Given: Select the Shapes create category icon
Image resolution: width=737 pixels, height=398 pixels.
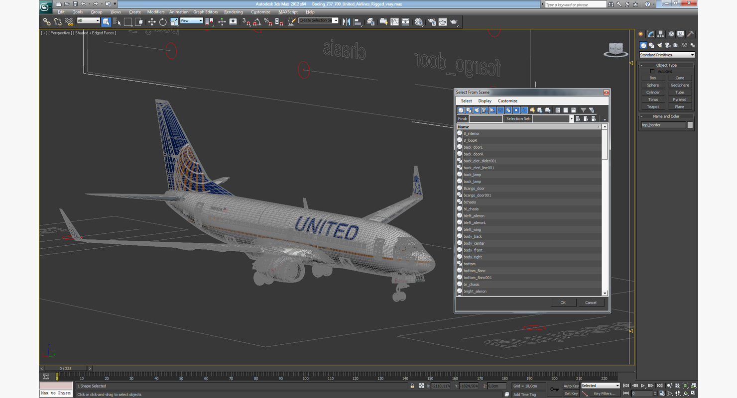Looking at the screenshot, I should tap(651, 45).
